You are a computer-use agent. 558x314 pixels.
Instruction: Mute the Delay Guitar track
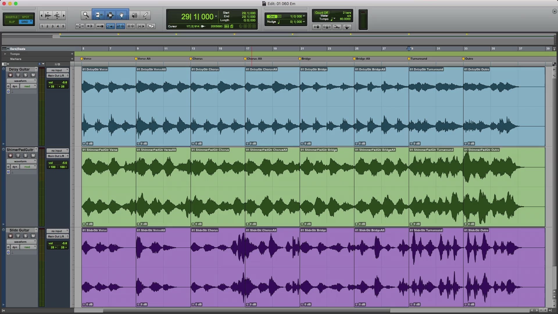[33, 75]
